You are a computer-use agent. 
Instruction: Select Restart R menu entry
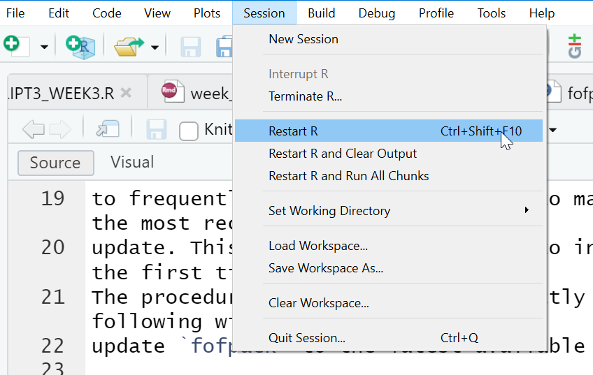[x=388, y=131]
